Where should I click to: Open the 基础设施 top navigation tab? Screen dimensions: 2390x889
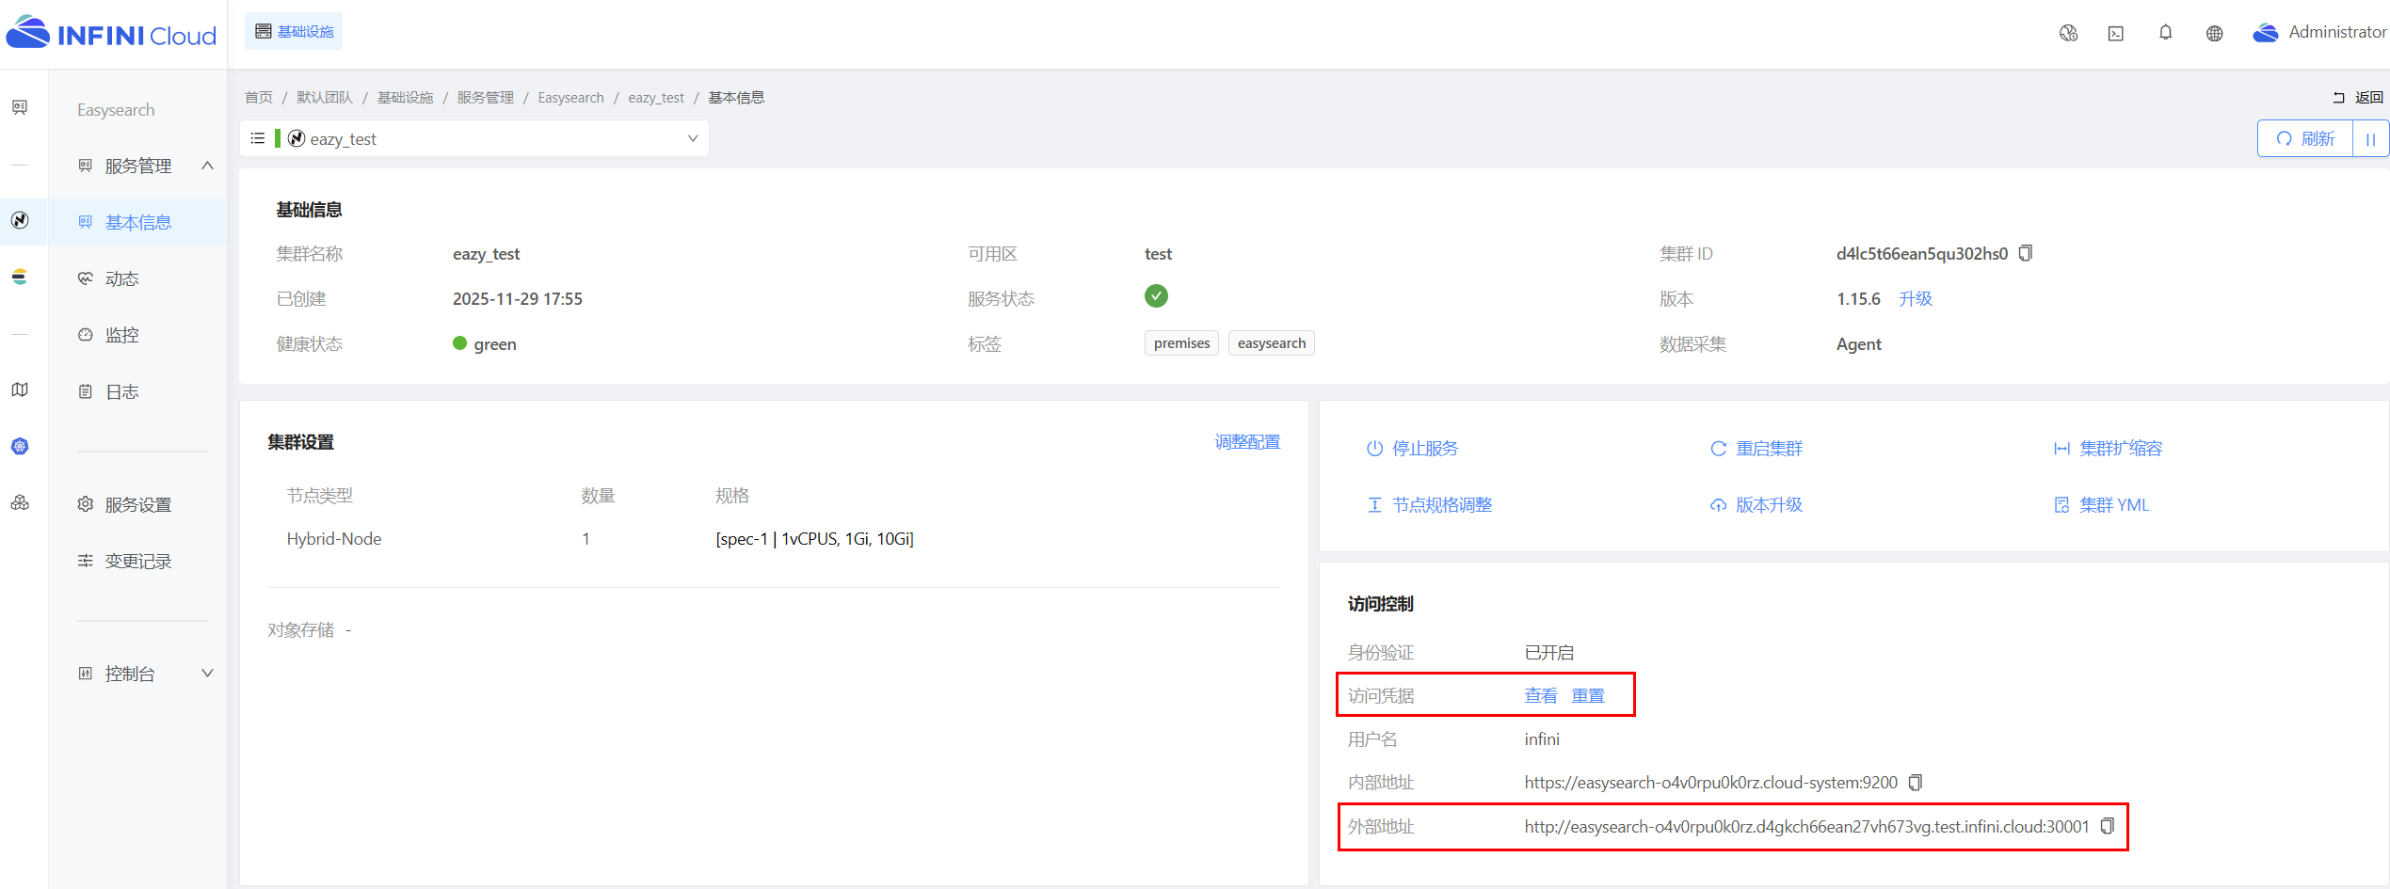[x=294, y=31]
